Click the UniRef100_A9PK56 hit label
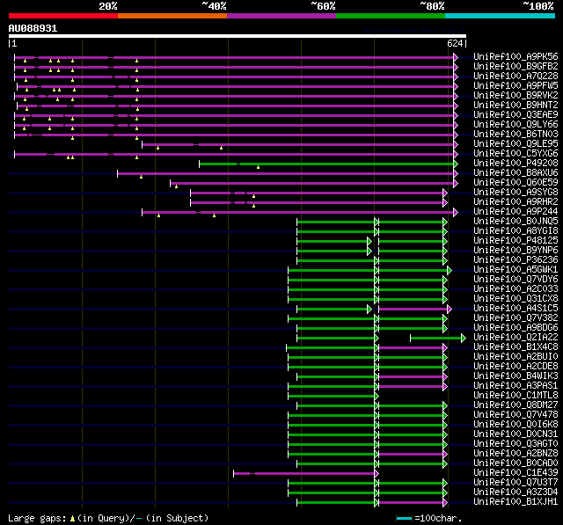The height and width of the screenshot is (525, 563). click(x=515, y=56)
